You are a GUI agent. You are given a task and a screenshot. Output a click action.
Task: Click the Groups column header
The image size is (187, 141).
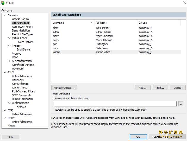159,23
